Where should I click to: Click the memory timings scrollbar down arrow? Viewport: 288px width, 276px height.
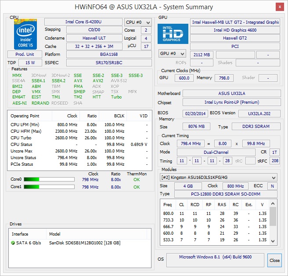(x=273, y=241)
